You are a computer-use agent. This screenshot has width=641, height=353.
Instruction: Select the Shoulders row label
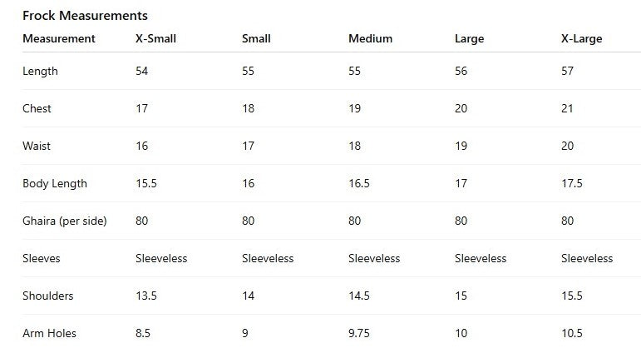(x=47, y=296)
